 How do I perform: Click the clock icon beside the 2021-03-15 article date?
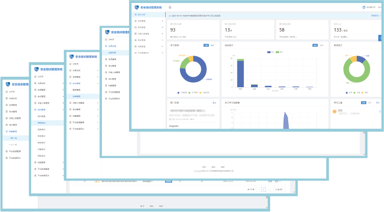(x=171, y=120)
